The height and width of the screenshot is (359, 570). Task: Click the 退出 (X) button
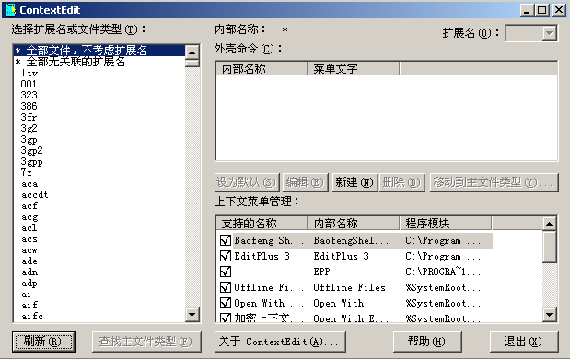coord(523,342)
